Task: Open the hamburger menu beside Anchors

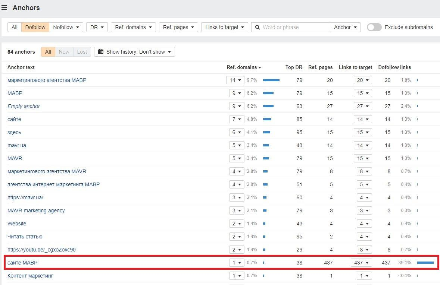Action: pyautogui.click(x=4, y=7)
